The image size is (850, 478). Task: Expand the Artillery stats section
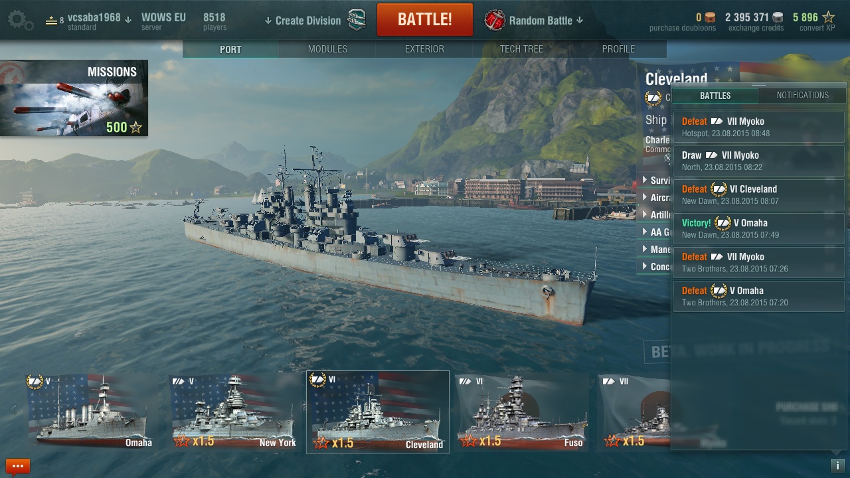click(656, 214)
